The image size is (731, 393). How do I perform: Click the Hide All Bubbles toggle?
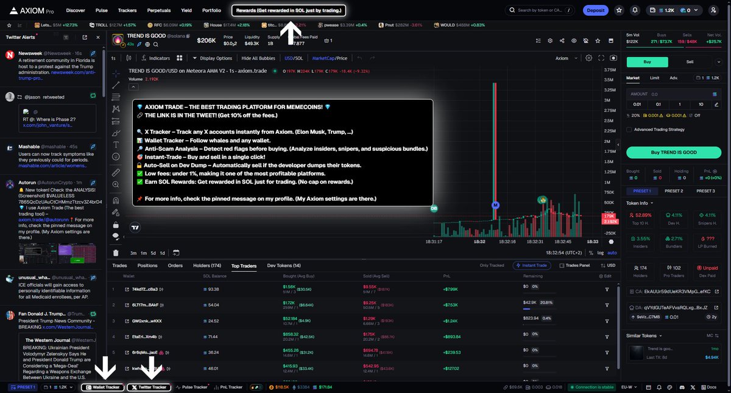tap(258, 58)
